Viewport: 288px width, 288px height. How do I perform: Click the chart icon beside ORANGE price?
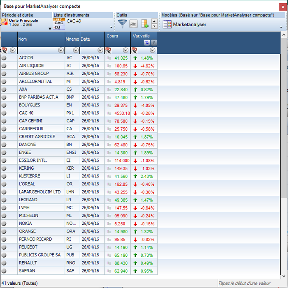(x=109, y=232)
